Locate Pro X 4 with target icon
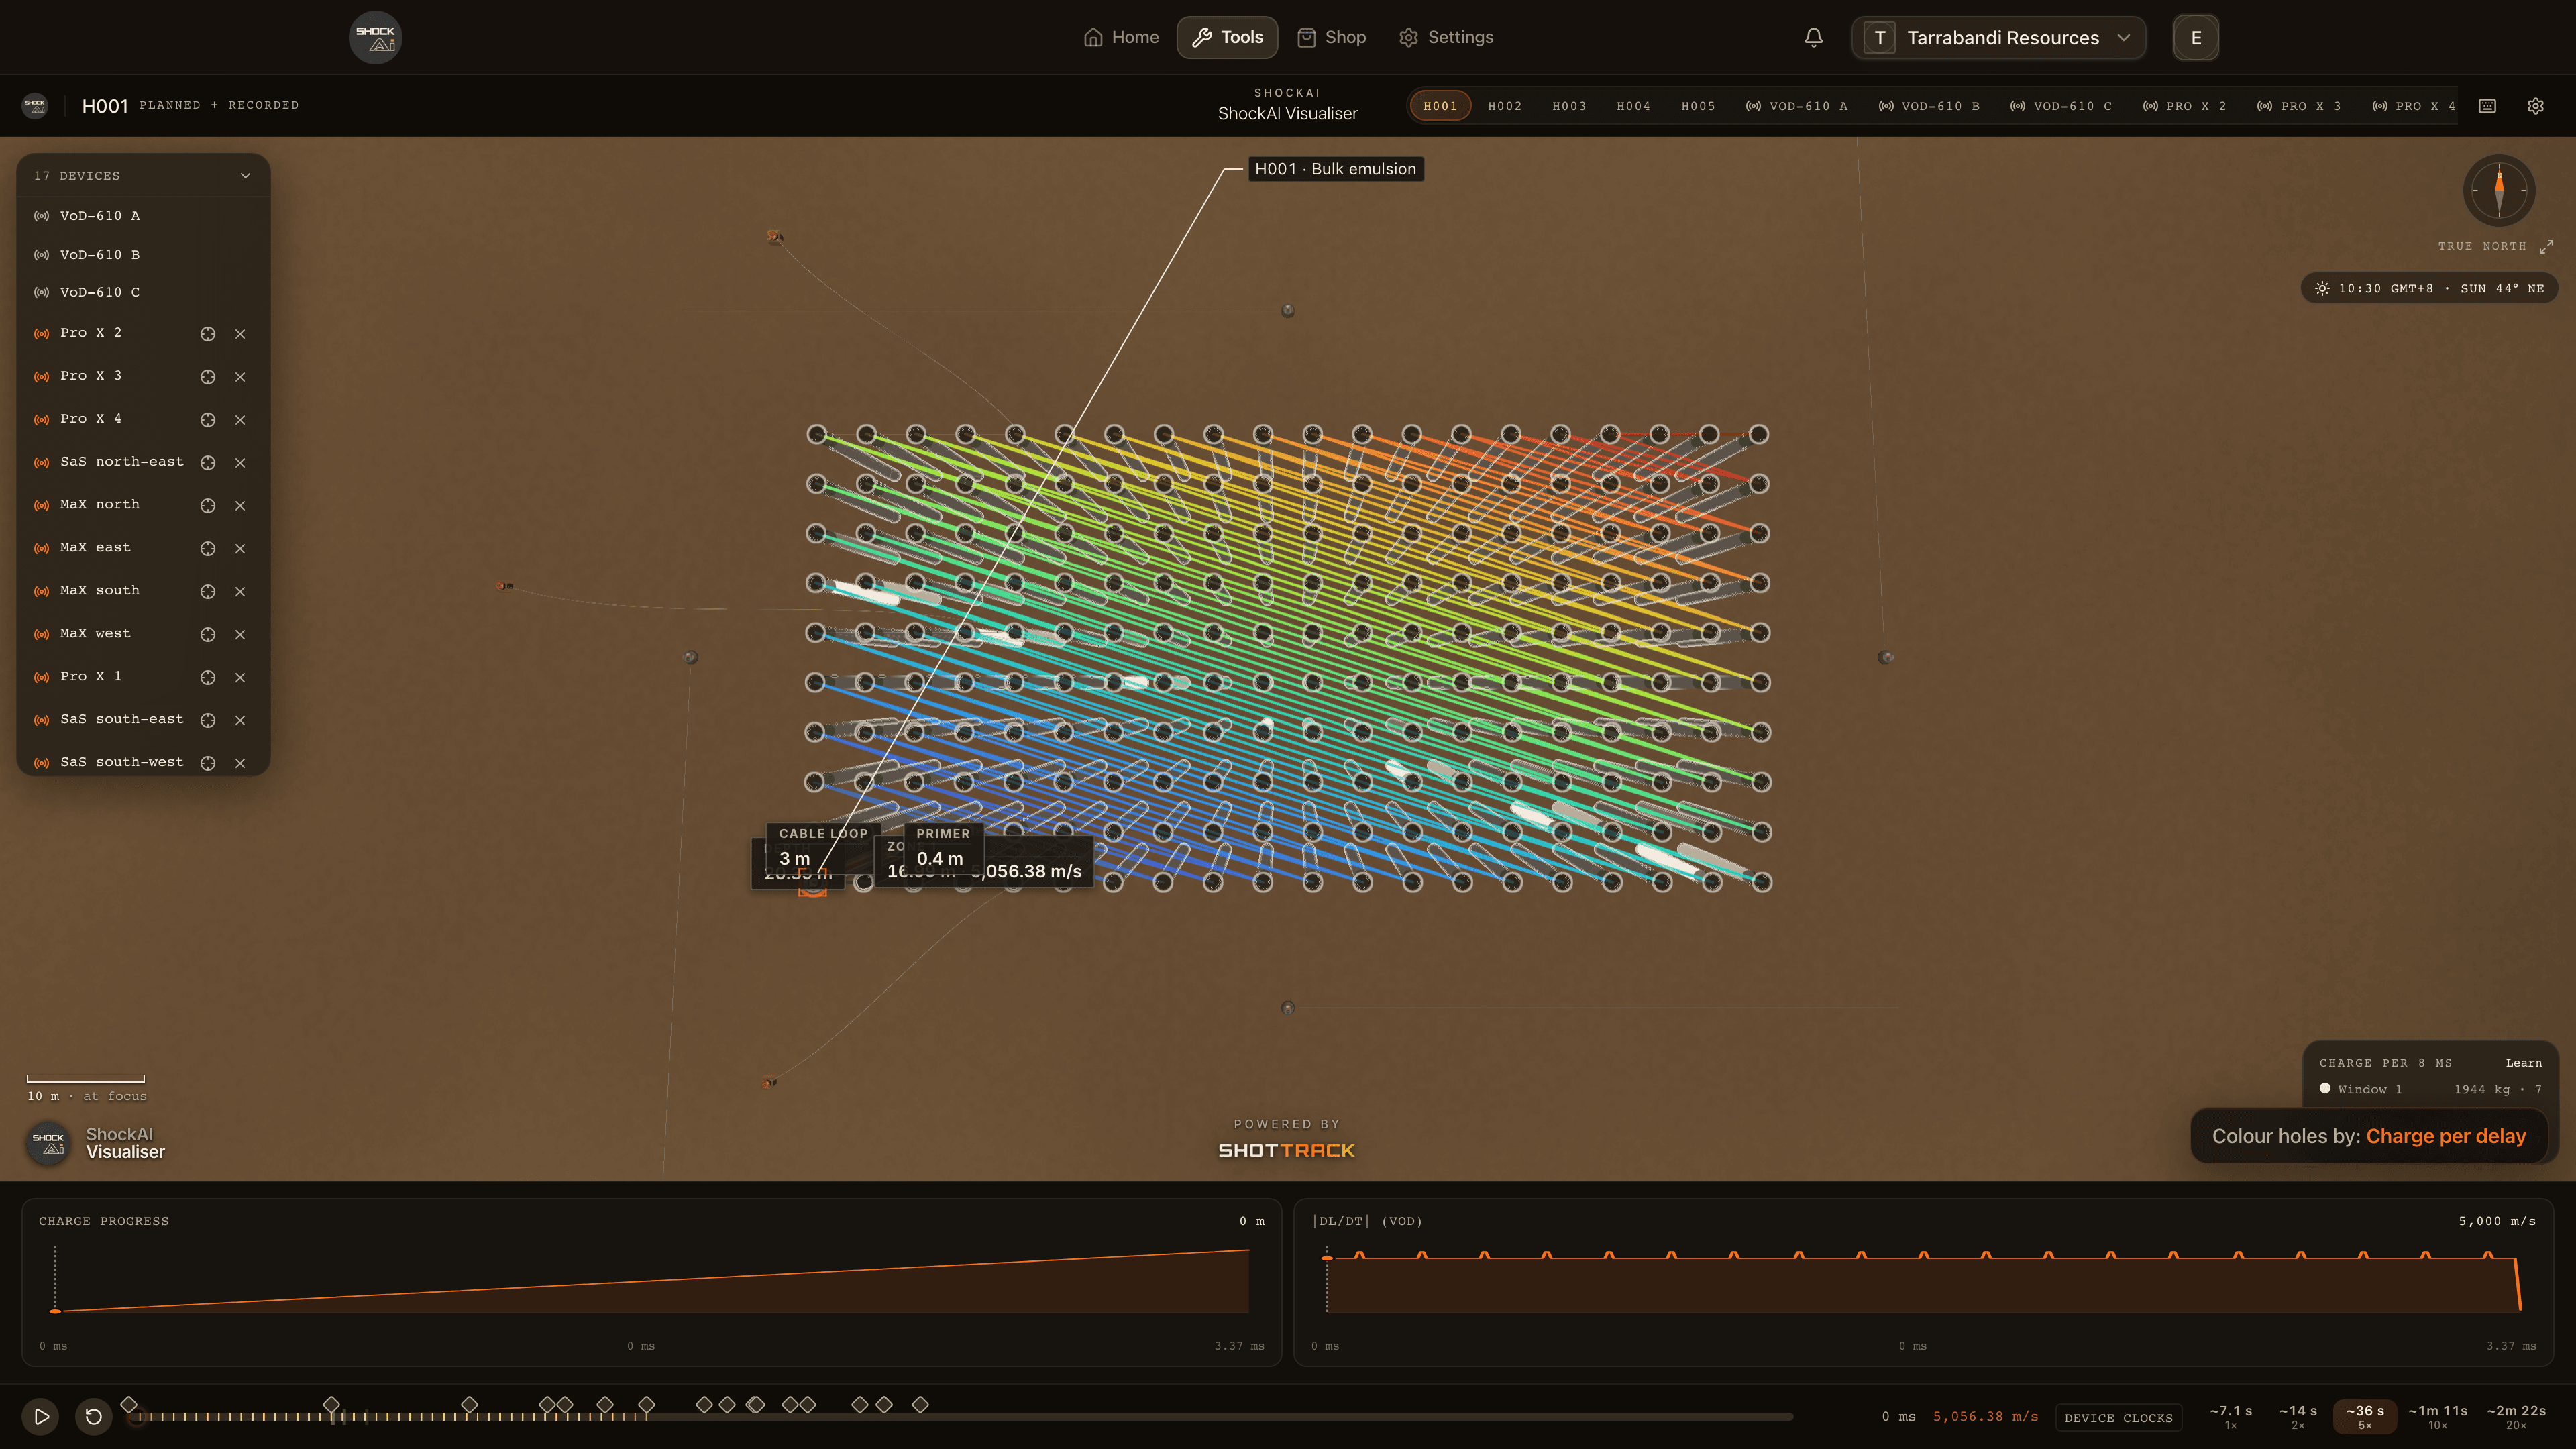2576x1449 pixels. coord(208,420)
